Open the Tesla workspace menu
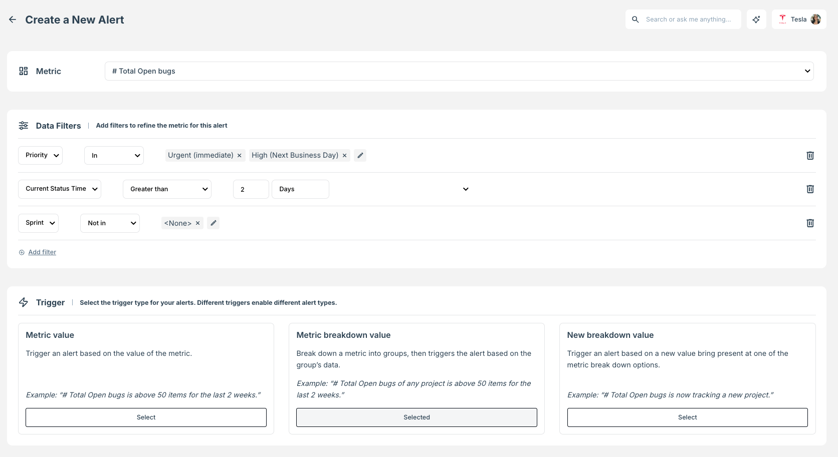The height and width of the screenshot is (457, 838). pyautogui.click(x=799, y=19)
